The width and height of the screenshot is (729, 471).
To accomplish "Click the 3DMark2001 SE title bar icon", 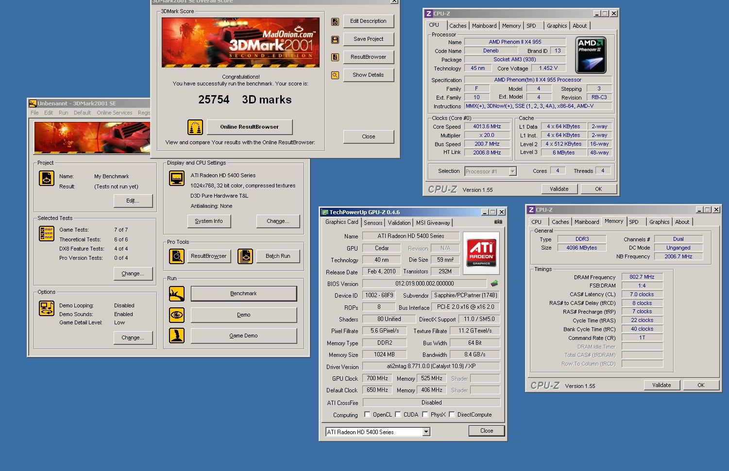I will point(33,103).
